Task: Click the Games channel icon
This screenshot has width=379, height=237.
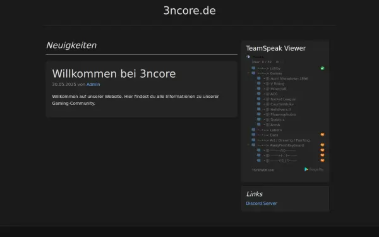Action: [253, 73]
